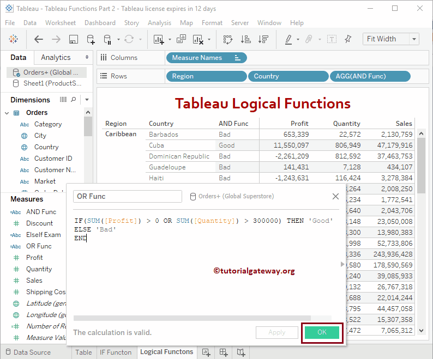Select the Sales measure
This screenshot has width=433, height=359.
click(x=34, y=281)
